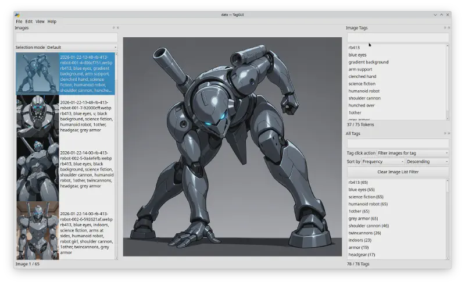Open the Tag click action dropdown
465x285 pixels.
coord(413,152)
